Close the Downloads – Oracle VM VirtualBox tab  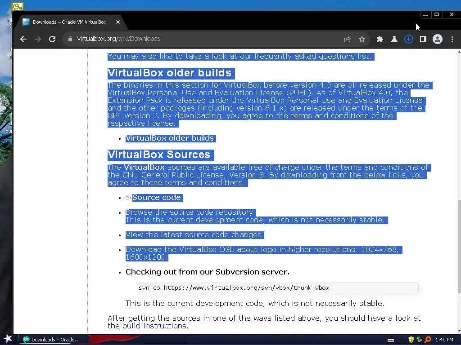(x=118, y=22)
